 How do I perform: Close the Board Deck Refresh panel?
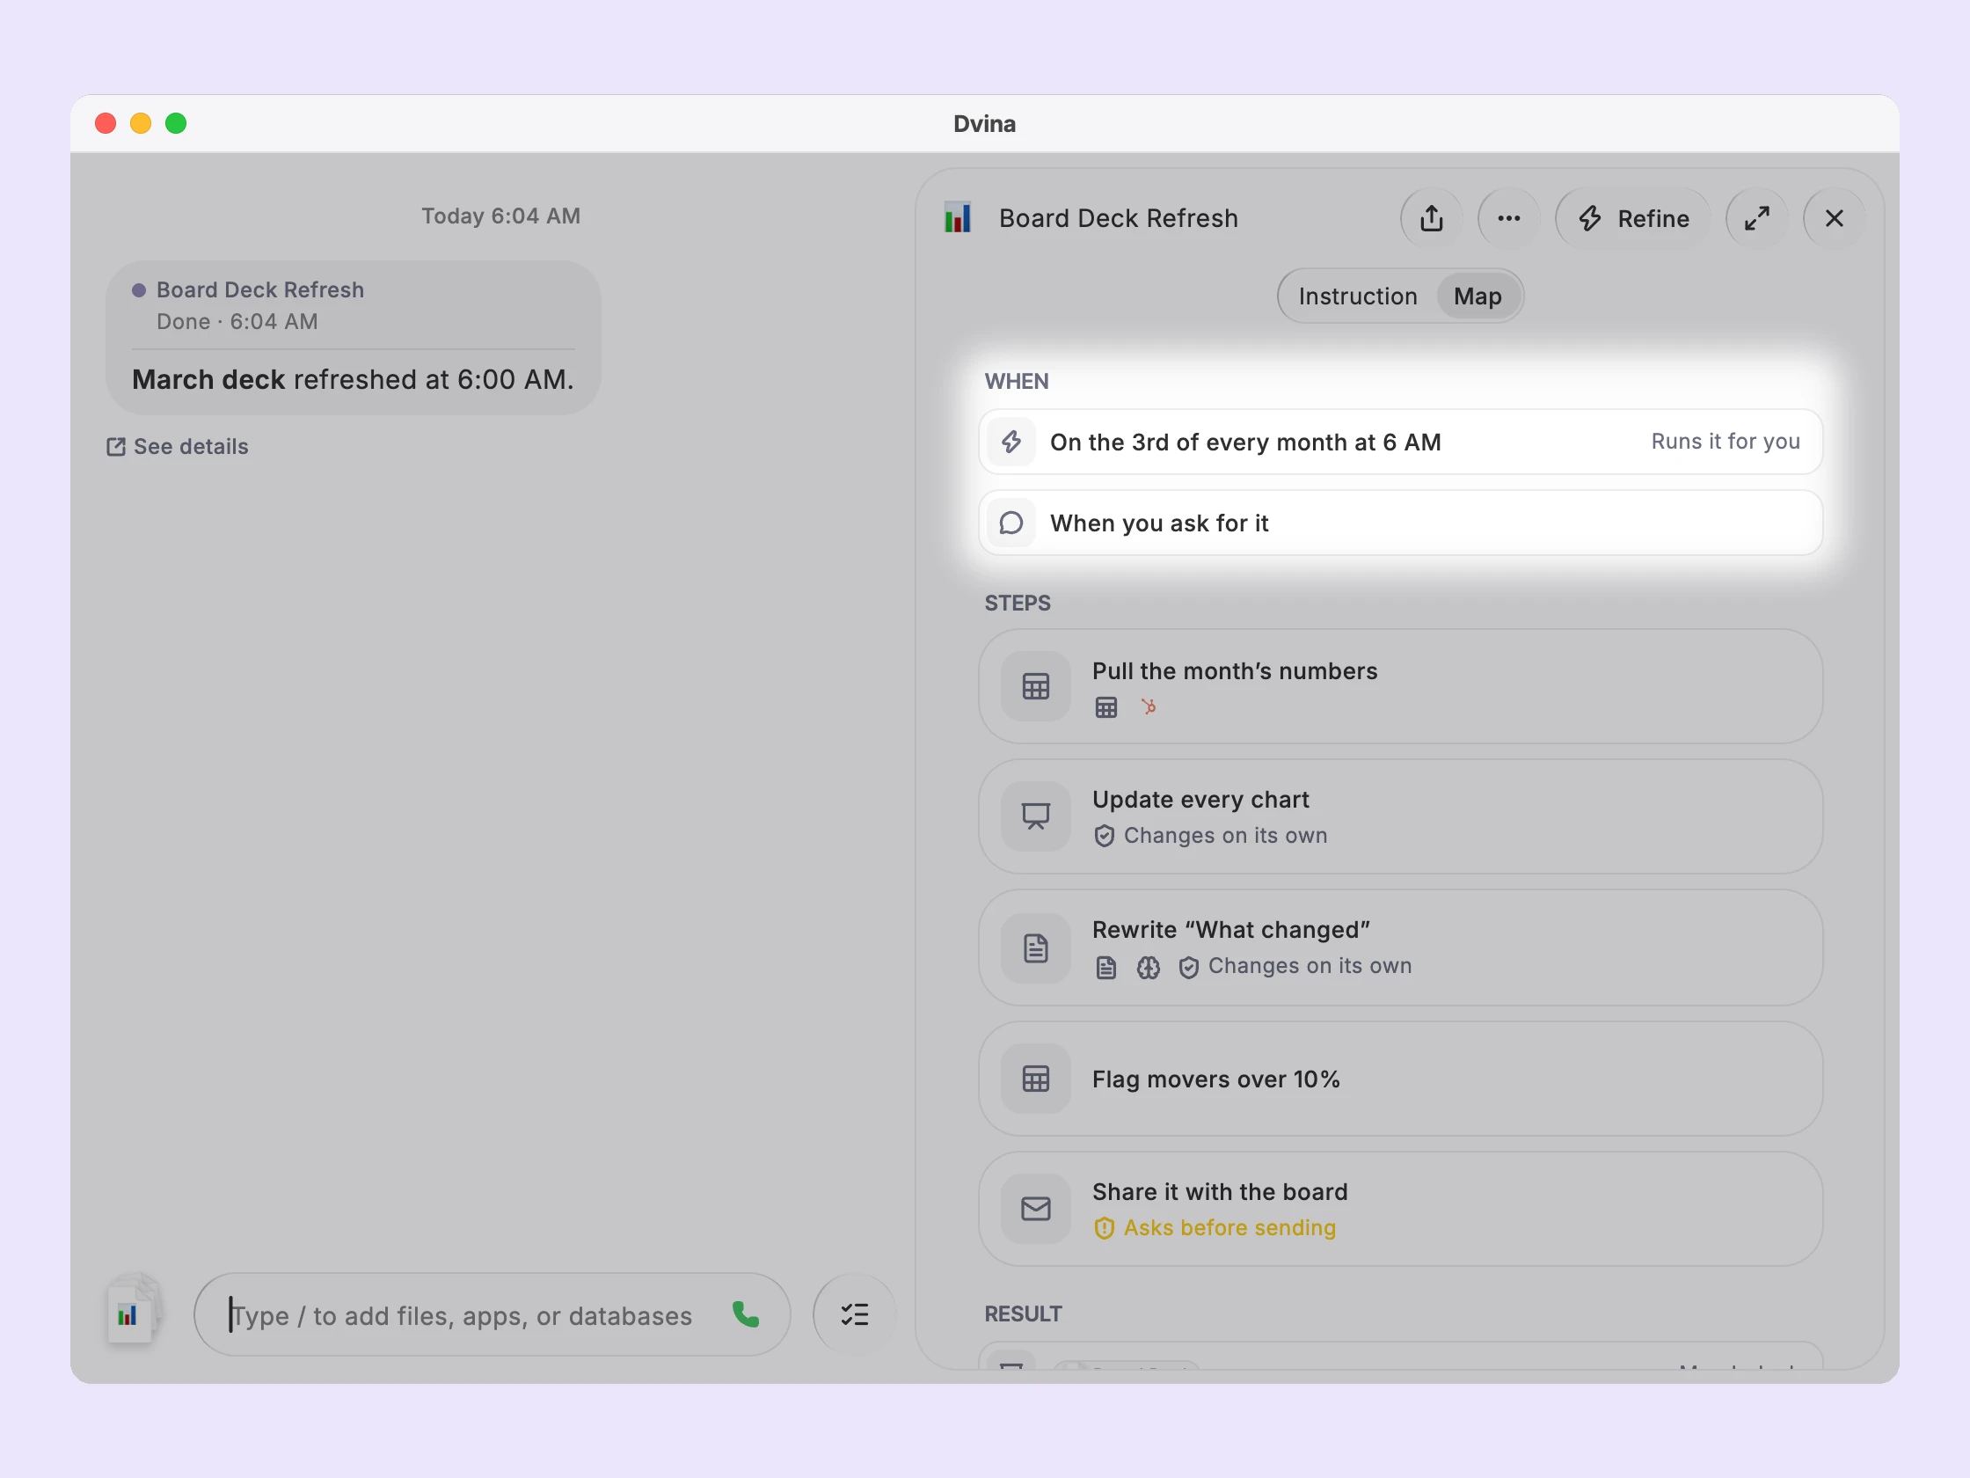[x=1834, y=218]
